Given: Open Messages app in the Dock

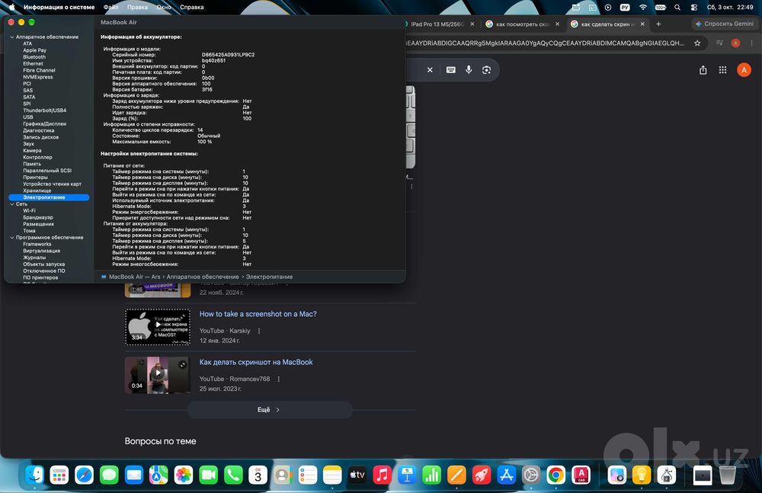Looking at the screenshot, I should point(109,475).
